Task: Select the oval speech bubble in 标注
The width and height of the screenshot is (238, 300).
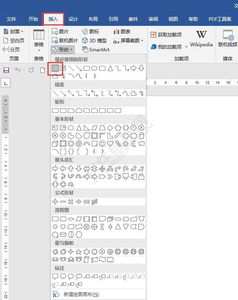Action: click(x=71, y=276)
